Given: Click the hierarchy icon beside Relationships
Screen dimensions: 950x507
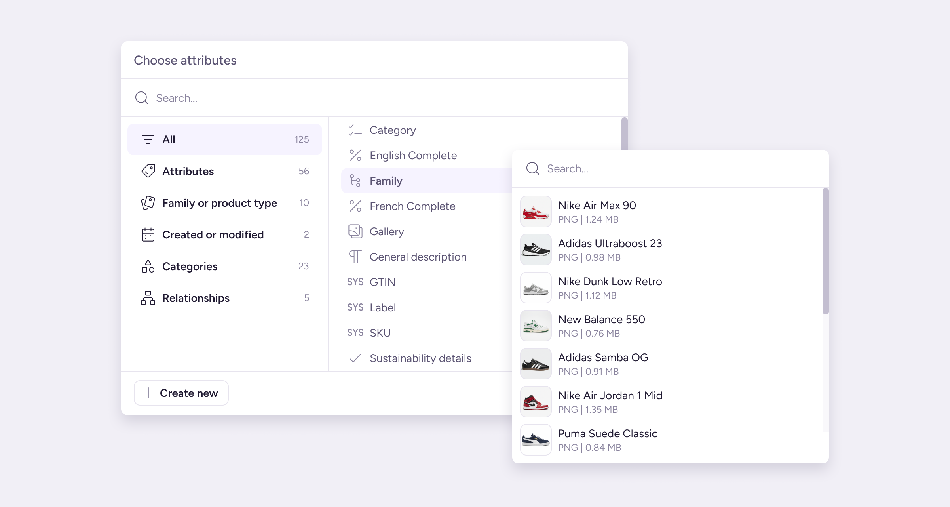Looking at the screenshot, I should 148,298.
